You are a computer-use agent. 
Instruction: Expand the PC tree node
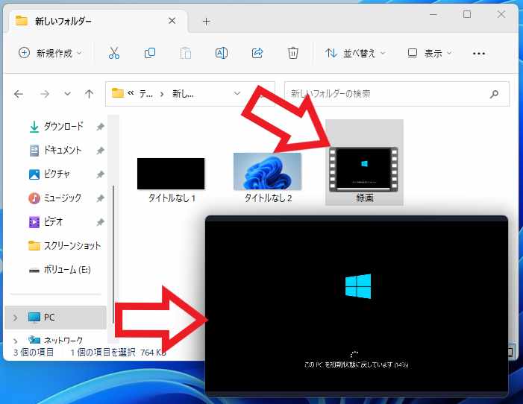[x=15, y=318]
